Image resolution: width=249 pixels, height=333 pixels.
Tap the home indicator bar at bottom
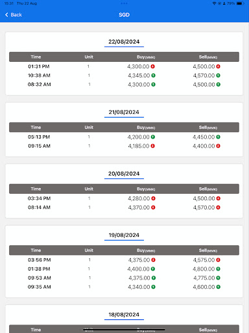click(x=124, y=330)
